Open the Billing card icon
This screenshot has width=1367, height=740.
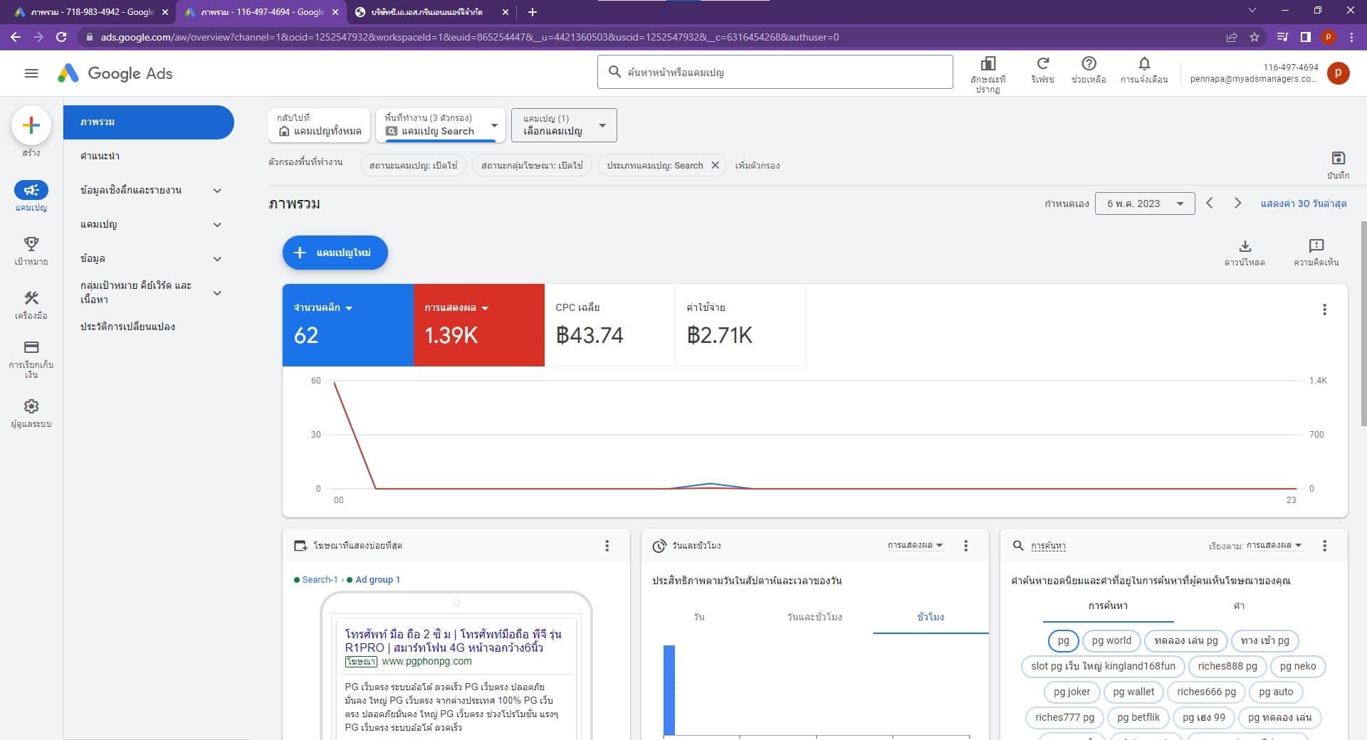pos(31,348)
